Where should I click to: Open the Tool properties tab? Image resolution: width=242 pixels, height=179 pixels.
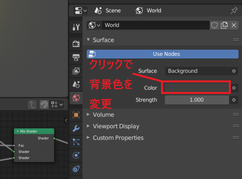click(76, 27)
